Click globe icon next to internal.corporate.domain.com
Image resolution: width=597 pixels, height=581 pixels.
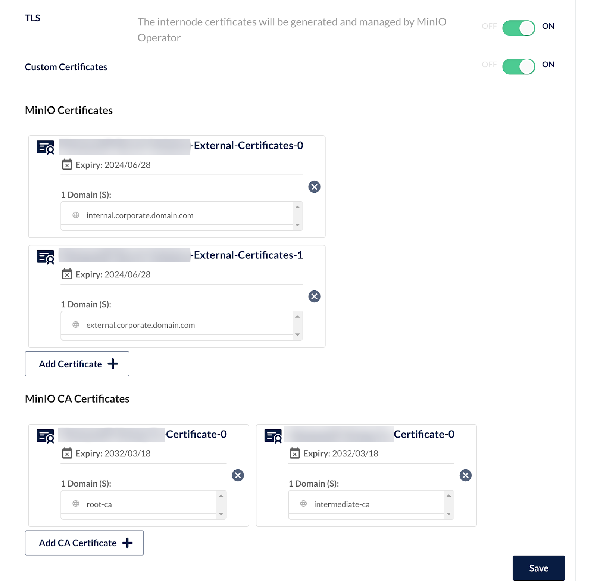(76, 215)
